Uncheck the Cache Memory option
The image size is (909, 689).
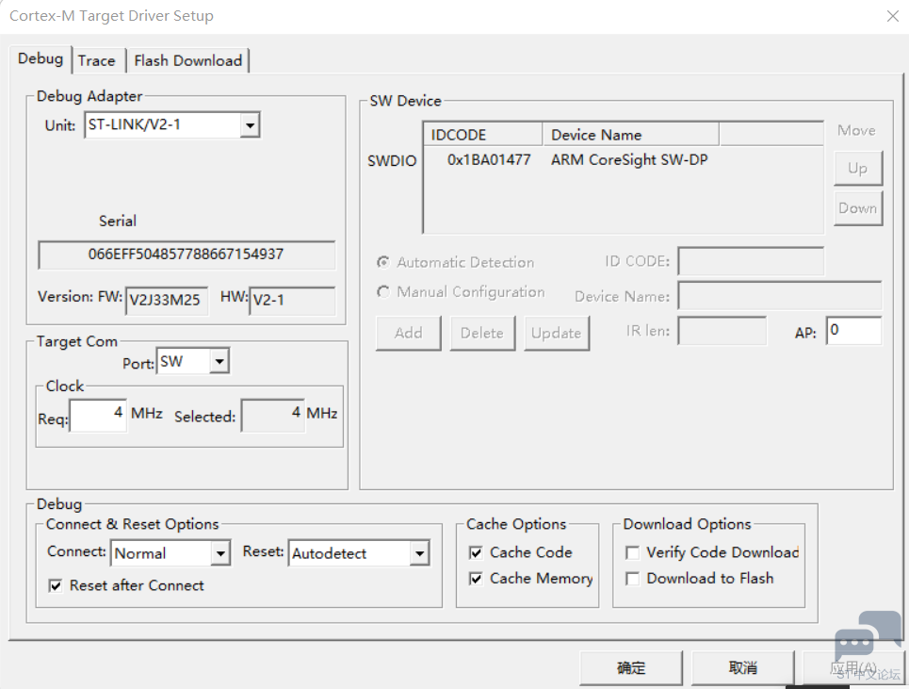tap(476, 578)
